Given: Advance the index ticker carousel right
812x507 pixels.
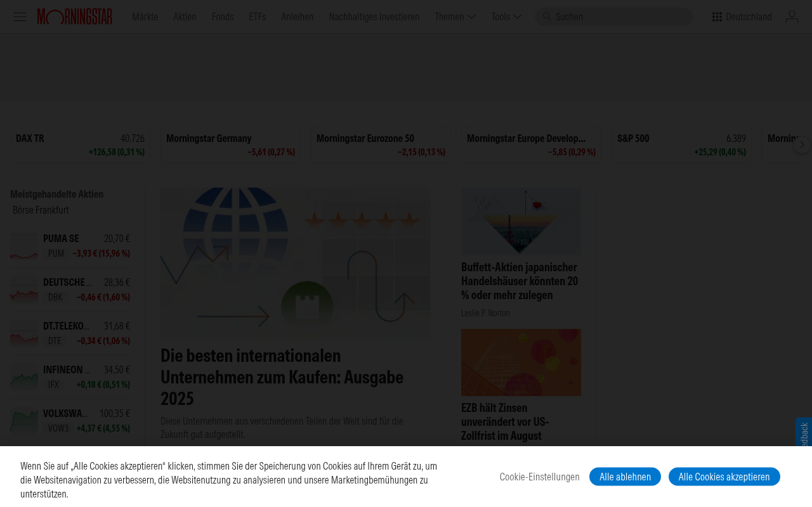Looking at the screenshot, I should pyautogui.click(x=802, y=144).
